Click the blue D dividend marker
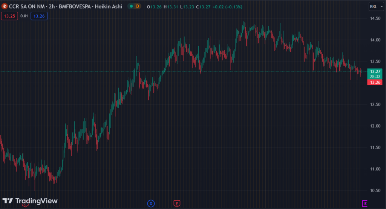Viewport: 386px width, 209px height. click(151, 203)
